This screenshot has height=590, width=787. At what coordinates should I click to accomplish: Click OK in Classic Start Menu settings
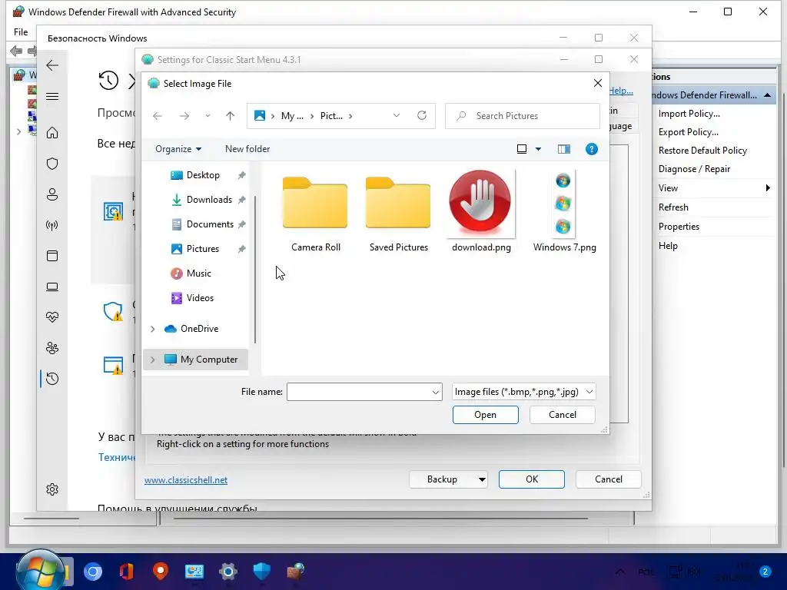[532, 479]
